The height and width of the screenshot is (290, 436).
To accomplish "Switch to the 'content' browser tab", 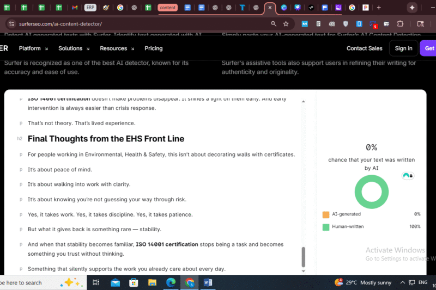I will [167, 8].
